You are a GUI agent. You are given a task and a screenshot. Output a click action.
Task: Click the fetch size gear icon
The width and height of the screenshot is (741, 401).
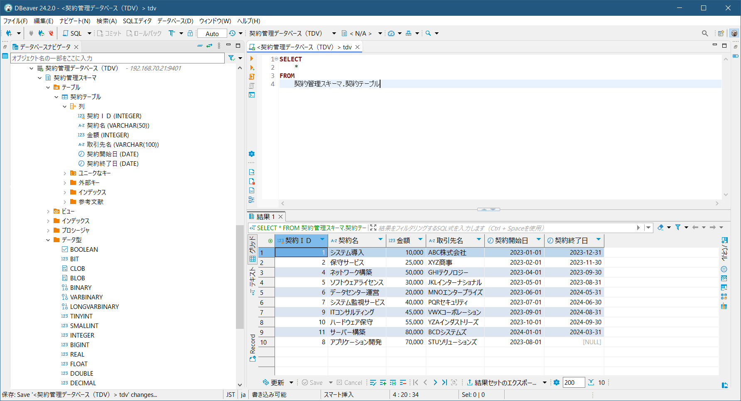pos(557,382)
